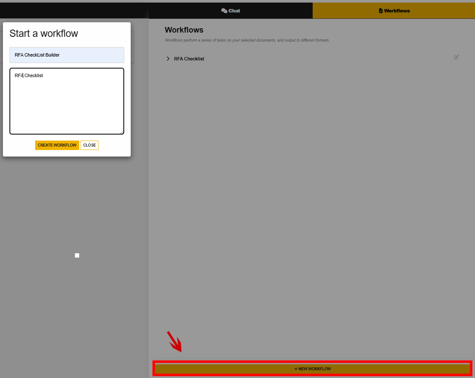Click the small white square in left panel

(x=77, y=255)
